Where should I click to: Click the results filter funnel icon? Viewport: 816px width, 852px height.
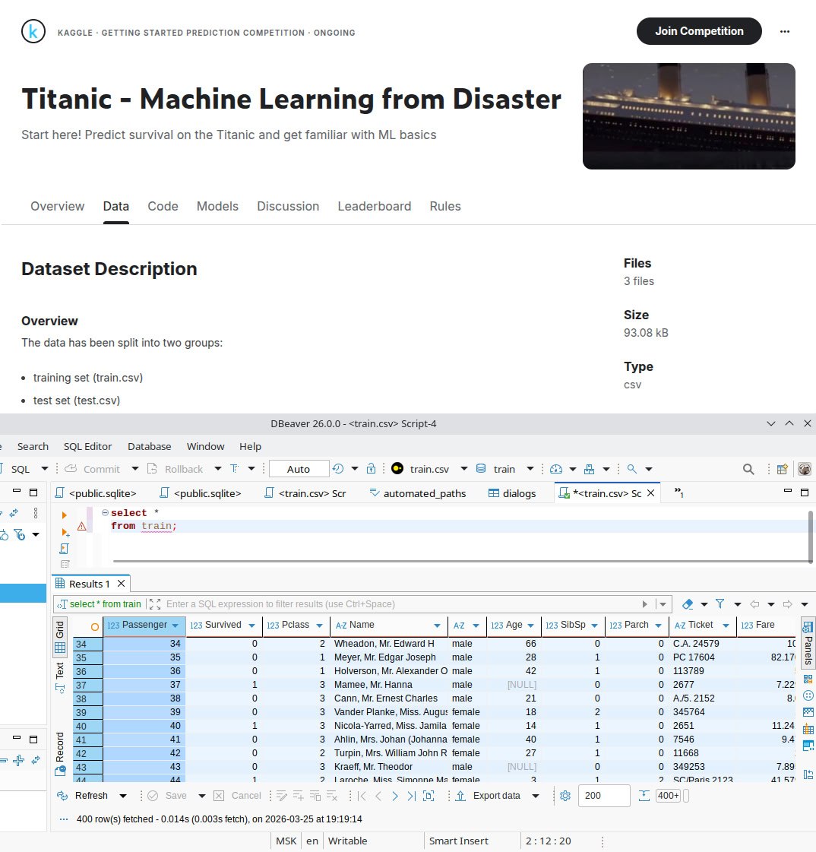pyautogui.click(x=720, y=604)
